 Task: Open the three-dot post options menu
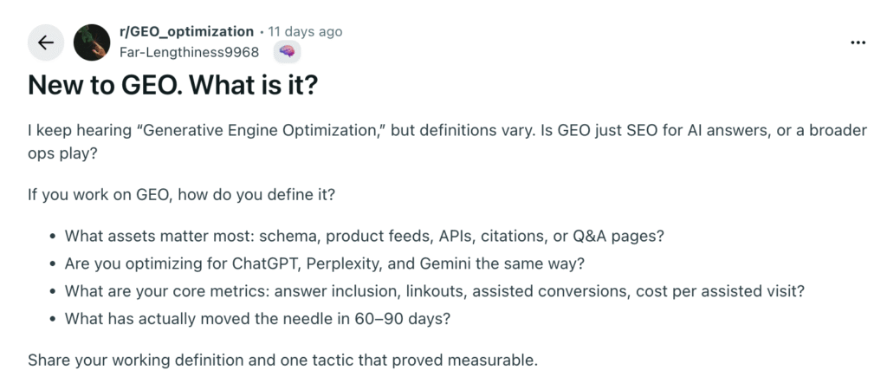click(x=858, y=42)
